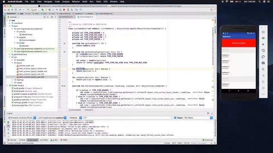Click the Wi-Fi status icon in menu bar

click(x=227, y=2)
